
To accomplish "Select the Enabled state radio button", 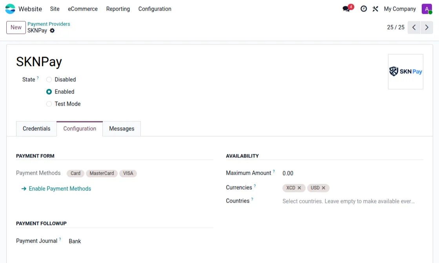I will pyautogui.click(x=49, y=92).
